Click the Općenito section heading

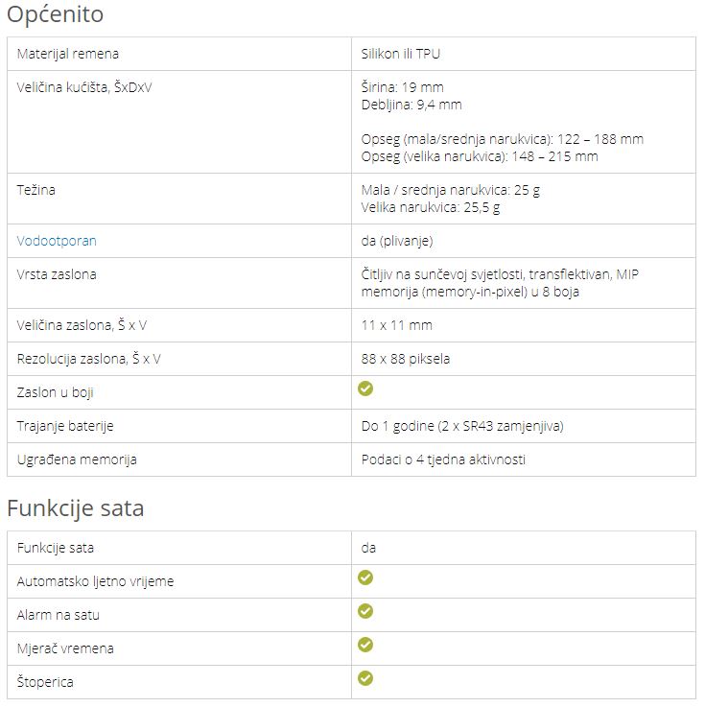(55, 14)
